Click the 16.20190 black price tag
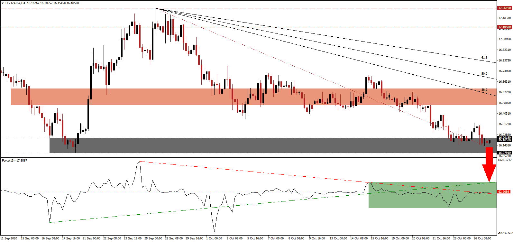Image resolution: width=513 pixels, height=242 pixels. (504, 138)
